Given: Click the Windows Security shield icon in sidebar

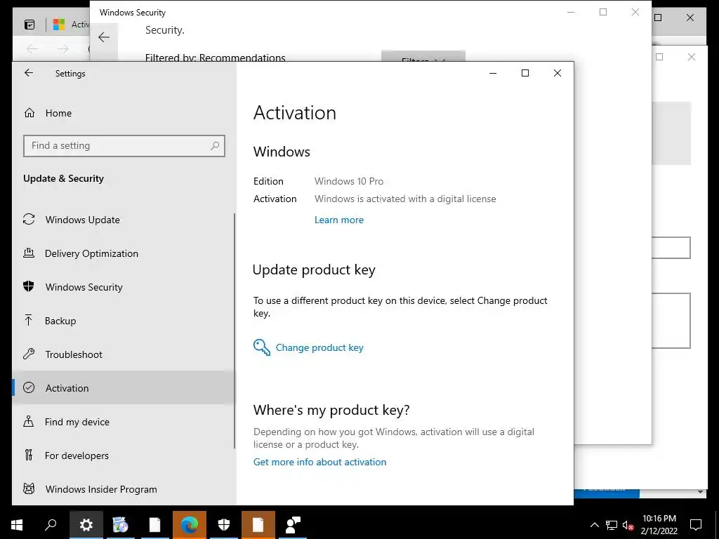Looking at the screenshot, I should pos(28,286).
